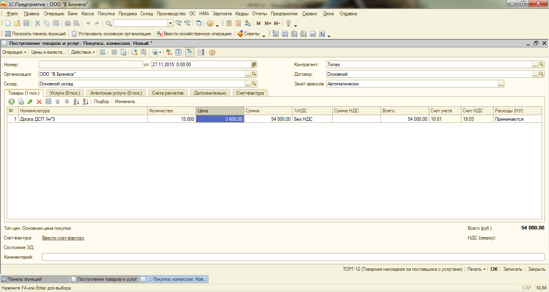The width and height of the screenshot is (549, 292).
Task: Click Показать панель функций button
Action: [35, 34]
